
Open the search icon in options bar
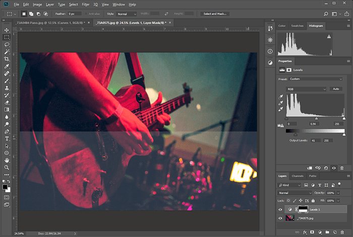pyautogui.click(x=326, y=14)
